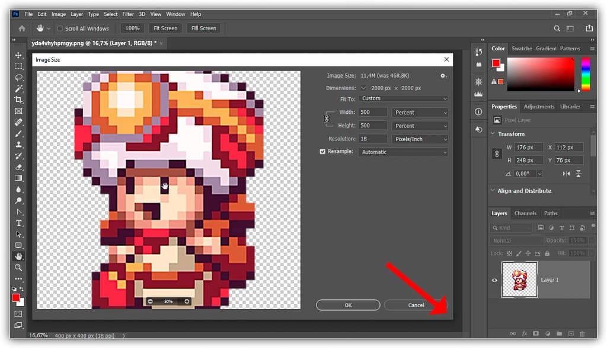607x348 pixels.
Task: Select the Move tool
Action: (18, 55)
